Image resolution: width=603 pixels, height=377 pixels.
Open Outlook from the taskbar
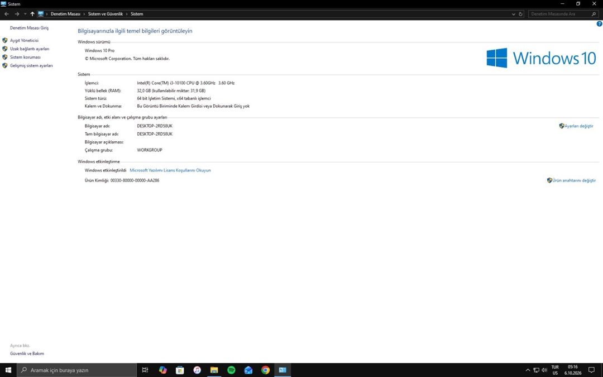click(248, 370)
